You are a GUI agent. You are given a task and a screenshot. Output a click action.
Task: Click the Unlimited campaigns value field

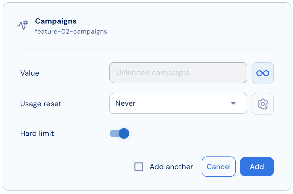pos(178,73)
